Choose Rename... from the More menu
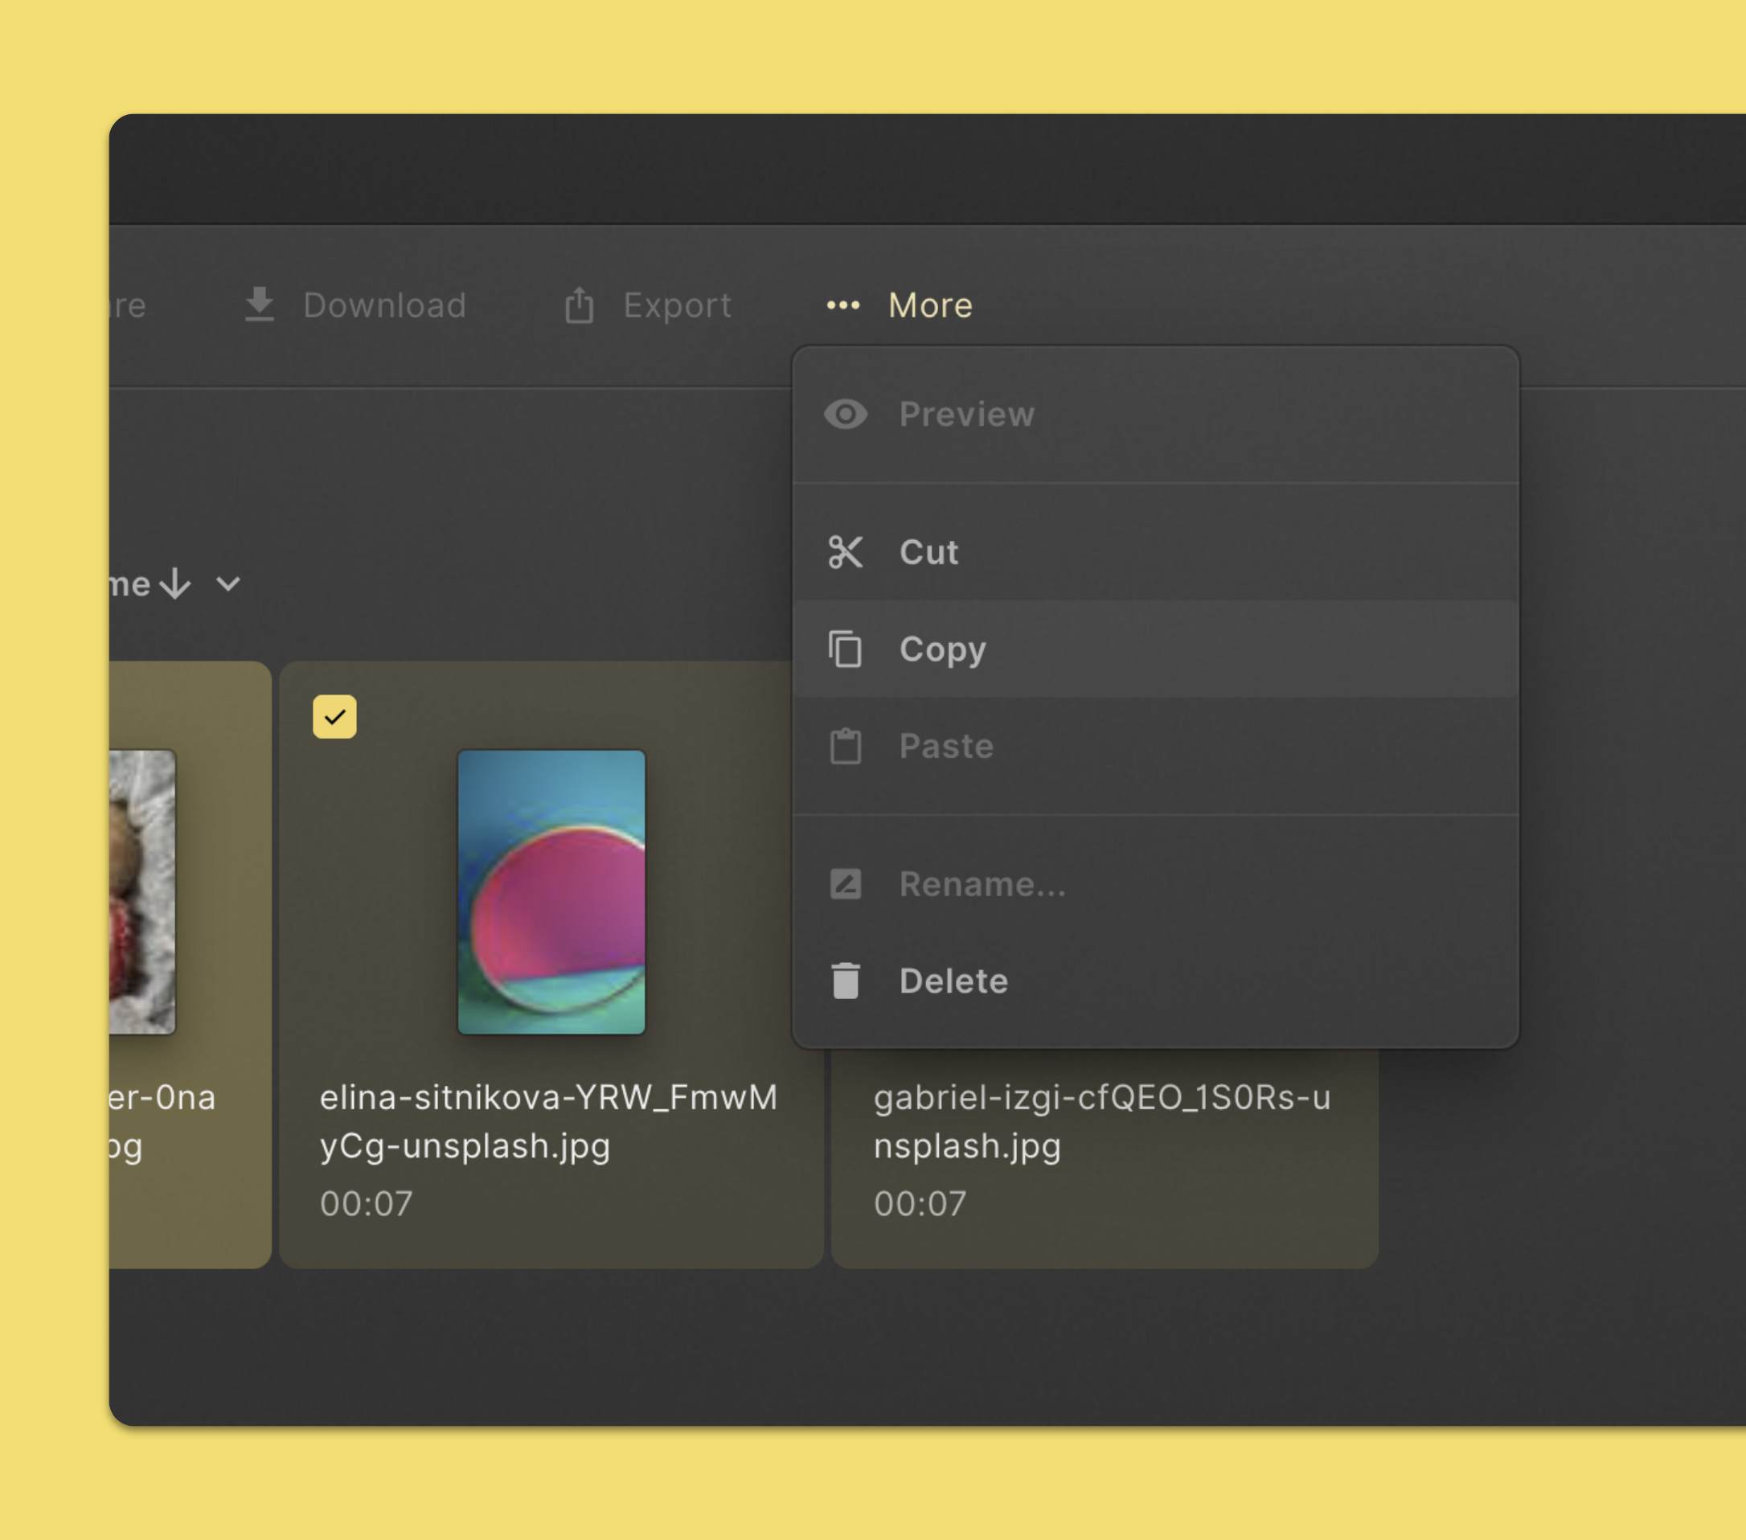Viewport: 1746px width, 1540px height. (x=1156, y=884)
